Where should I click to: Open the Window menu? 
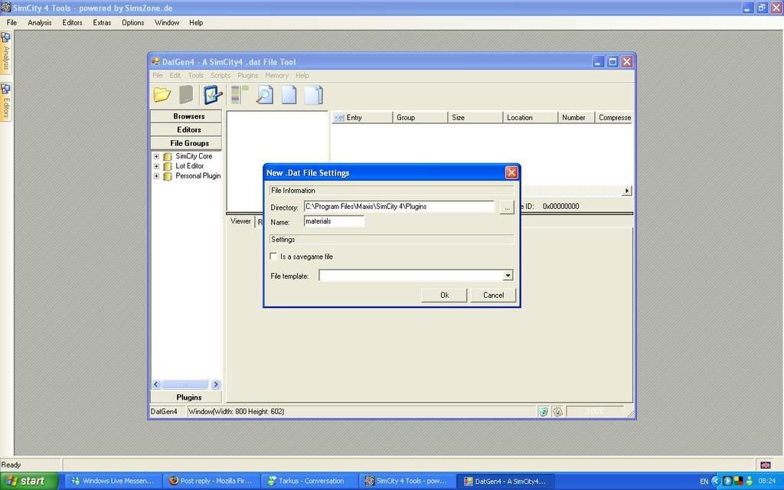(166, 22)
